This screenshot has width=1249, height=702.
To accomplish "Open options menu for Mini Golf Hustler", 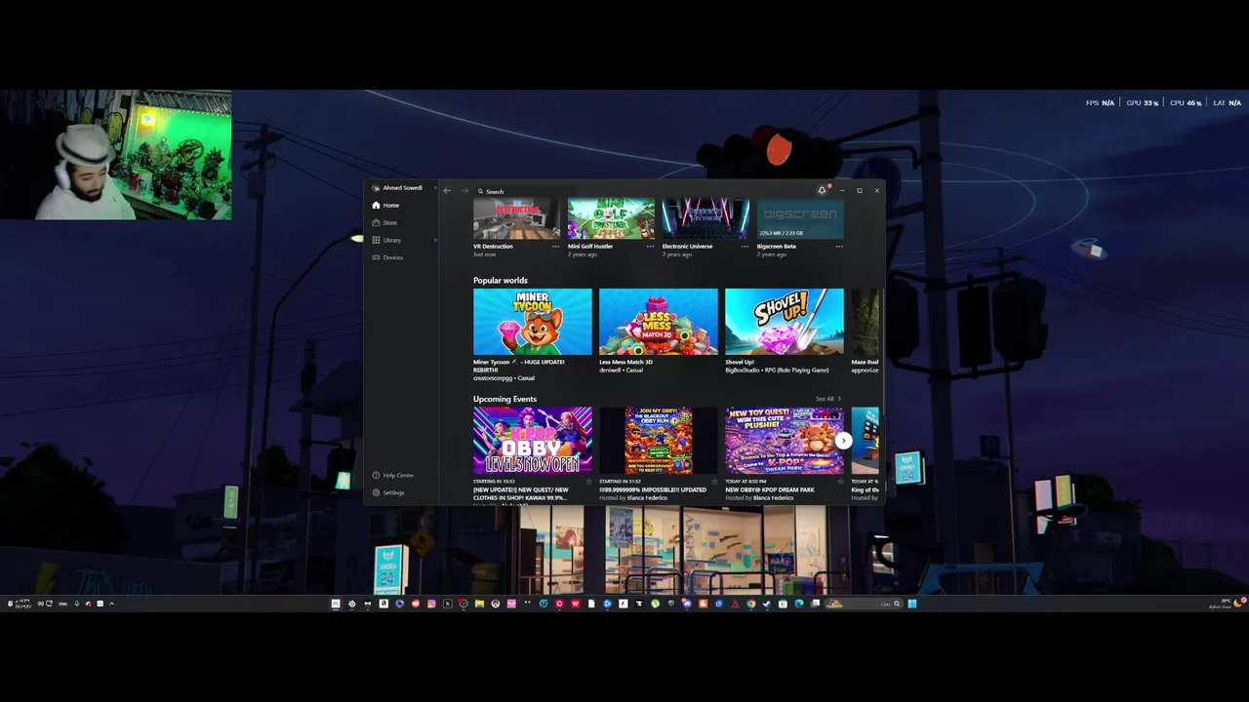I will click(651, 247).
